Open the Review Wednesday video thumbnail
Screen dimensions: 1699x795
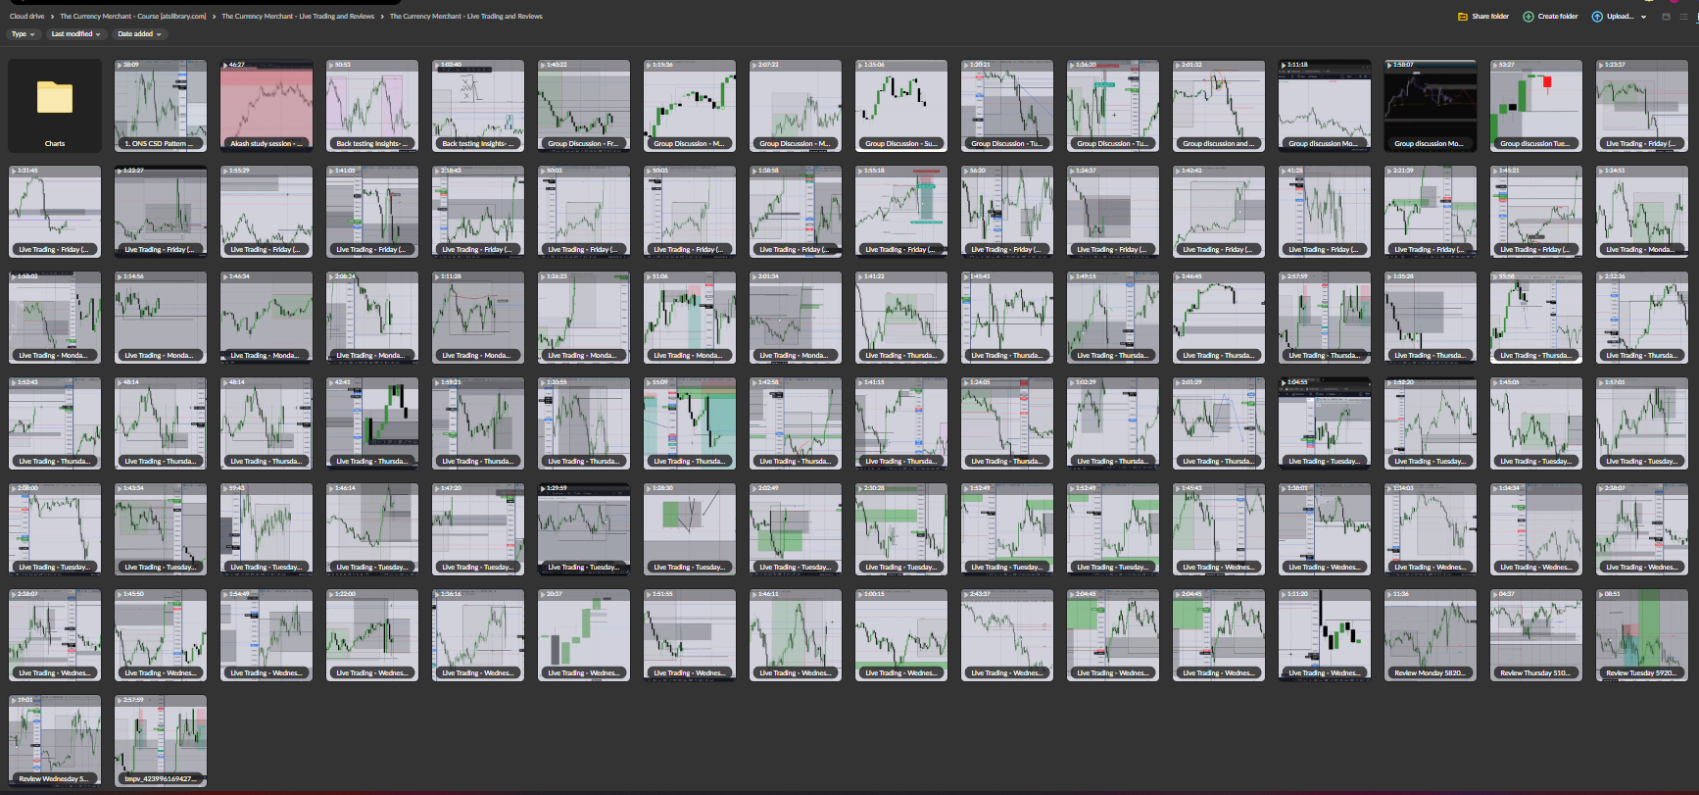point(55,740)
